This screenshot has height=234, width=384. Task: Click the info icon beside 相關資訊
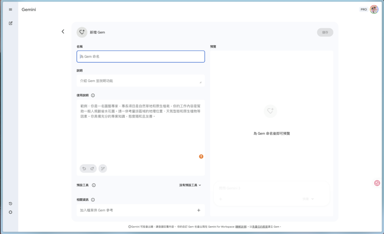93,200
